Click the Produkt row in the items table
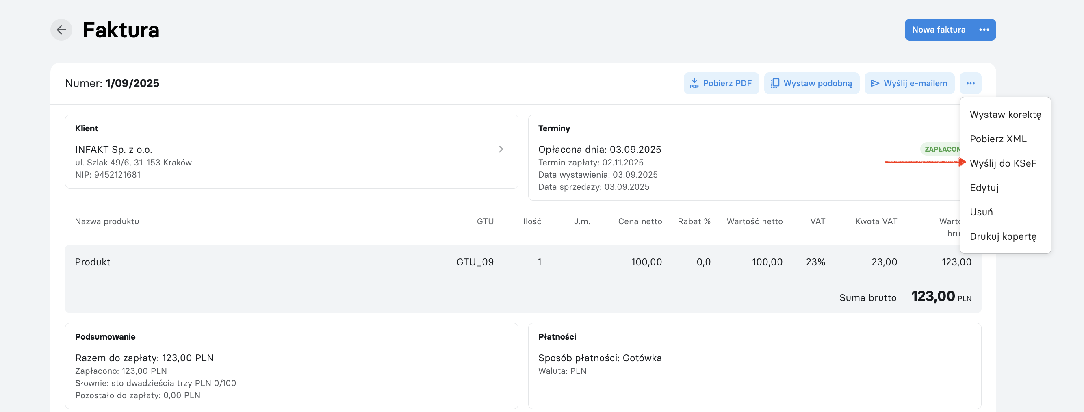This screenshot has width=1084, height=412. (x=523, y=262)
